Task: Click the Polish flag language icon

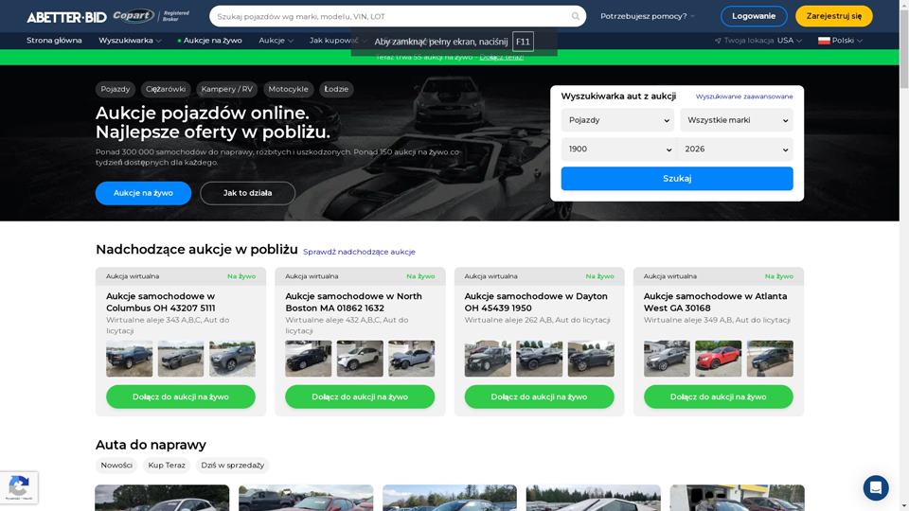Action: (824, 41)
